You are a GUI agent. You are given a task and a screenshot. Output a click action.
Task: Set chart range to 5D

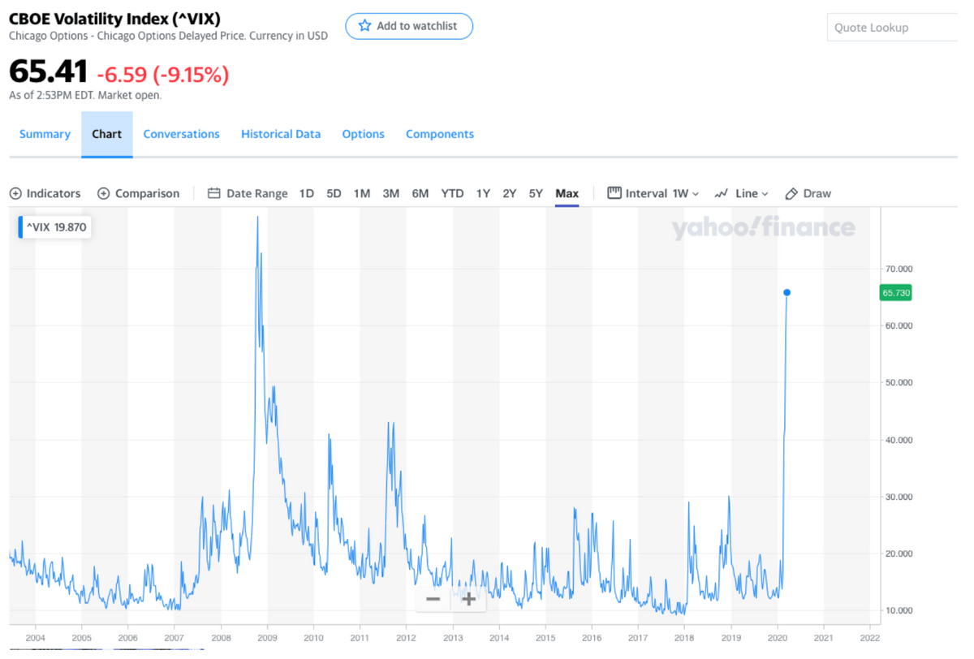pyautogui.click(x=334, y=193)
